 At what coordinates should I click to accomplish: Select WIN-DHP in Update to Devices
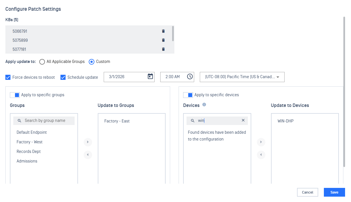(x=286, y=121)
